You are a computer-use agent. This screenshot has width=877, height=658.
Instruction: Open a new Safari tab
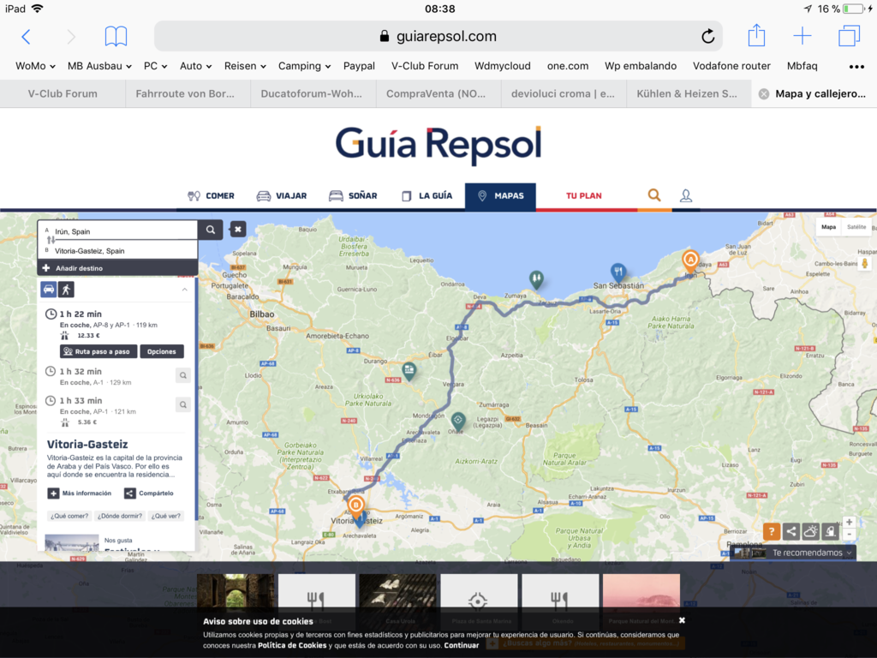point(802,36)
